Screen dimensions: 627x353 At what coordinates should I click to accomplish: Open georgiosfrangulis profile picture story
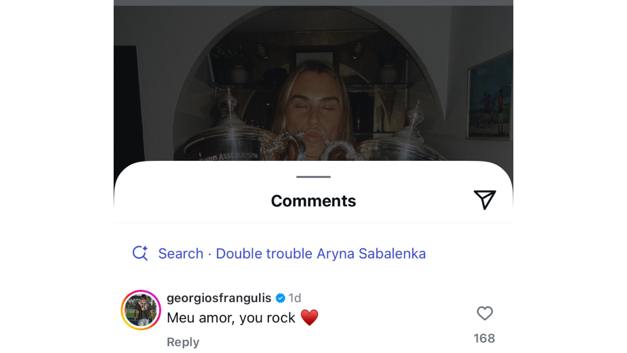(x=141, y=310)
